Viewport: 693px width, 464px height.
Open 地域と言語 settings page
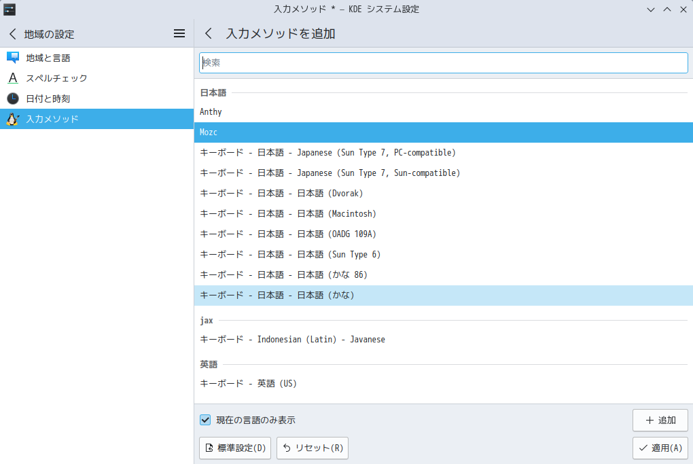click(x=96, y=58)
